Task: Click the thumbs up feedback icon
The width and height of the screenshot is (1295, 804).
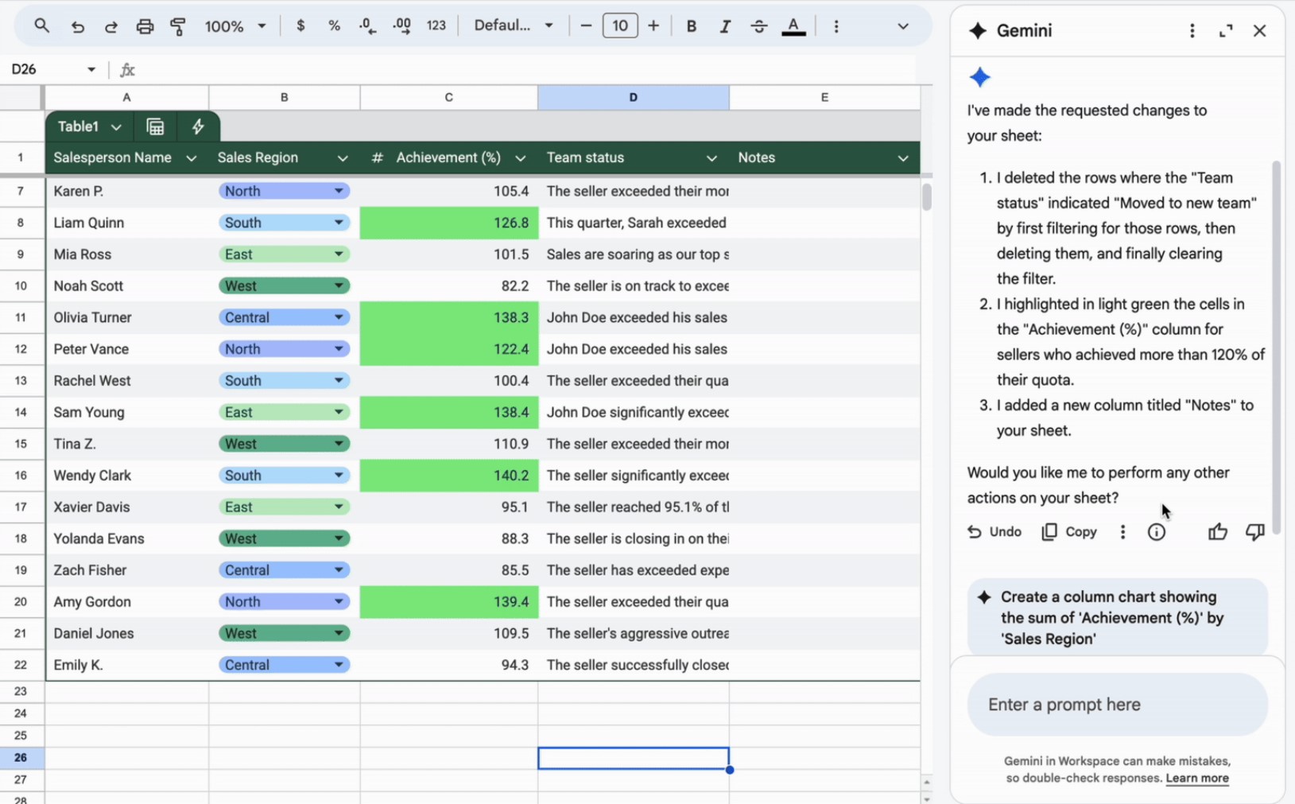Action: pyautogui.click(x=1217, y=532)
